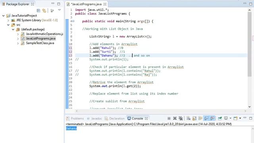Expand the JavaListPrograms.java tree node

click(x=18, y=39)
